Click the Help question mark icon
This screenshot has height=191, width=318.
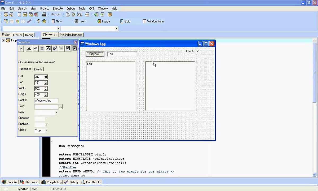[x=38, y=21]
